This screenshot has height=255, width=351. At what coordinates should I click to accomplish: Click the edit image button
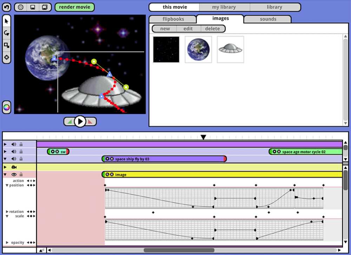tap(188, 29)
